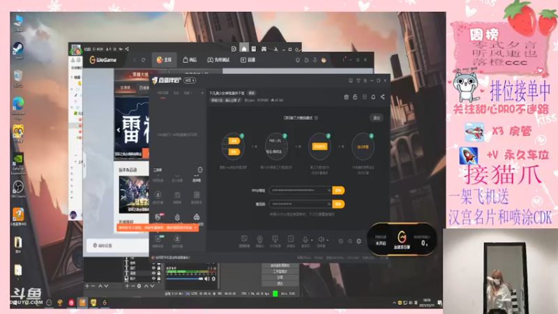
Task: Click screen capture icon in bottom toolbar
Action: point(244,239)
